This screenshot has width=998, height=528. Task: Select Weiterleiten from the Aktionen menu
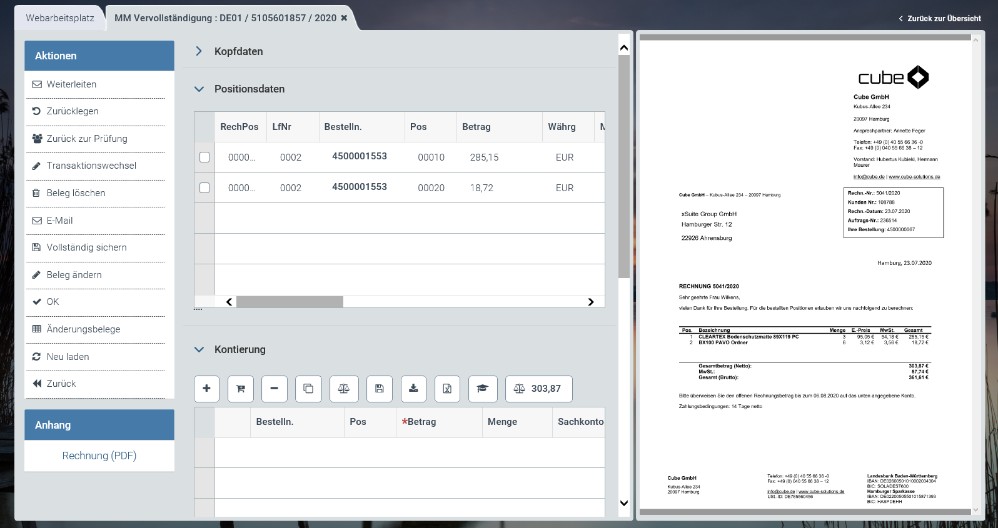[x=71, y=84]
